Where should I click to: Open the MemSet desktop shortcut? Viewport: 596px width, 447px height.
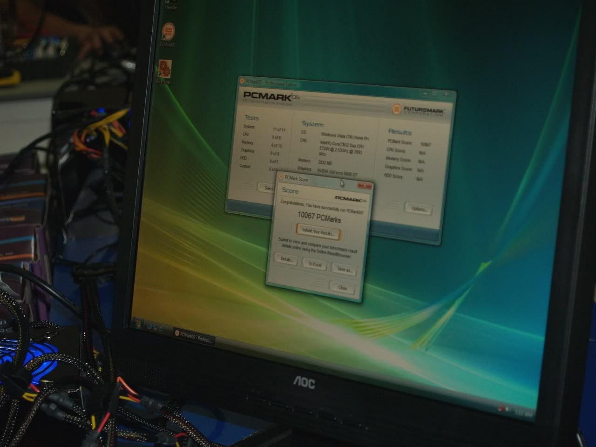click(x=169, y=5)
